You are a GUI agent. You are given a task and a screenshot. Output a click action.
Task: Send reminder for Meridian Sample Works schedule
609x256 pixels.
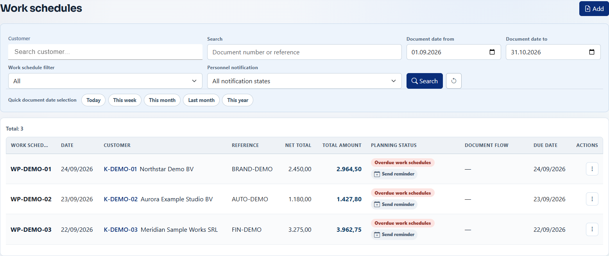pos(394,235)
